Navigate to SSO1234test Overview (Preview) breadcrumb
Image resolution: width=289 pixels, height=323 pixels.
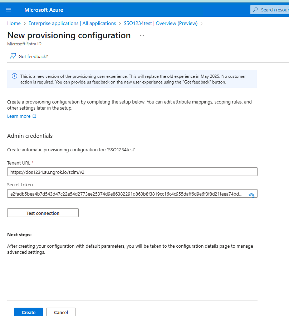161,23
